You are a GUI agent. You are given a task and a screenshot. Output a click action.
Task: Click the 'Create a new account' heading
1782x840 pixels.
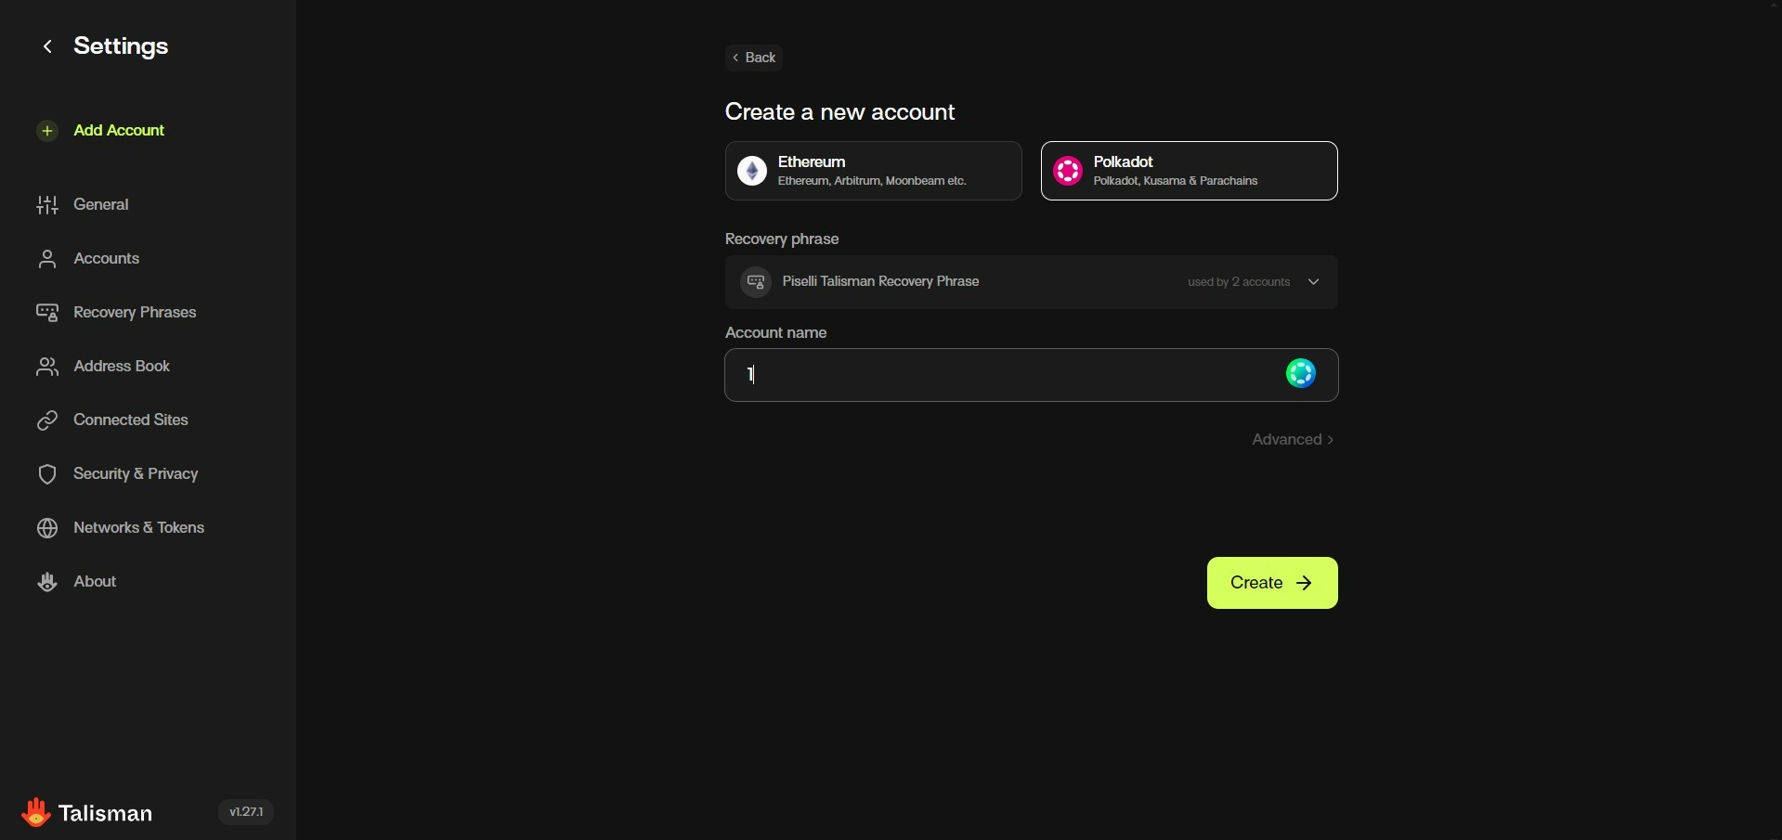click(839, 112)
